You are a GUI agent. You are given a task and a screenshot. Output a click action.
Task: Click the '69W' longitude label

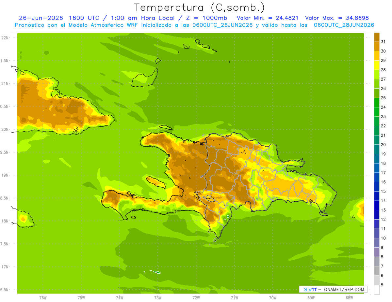click(311, 298)
